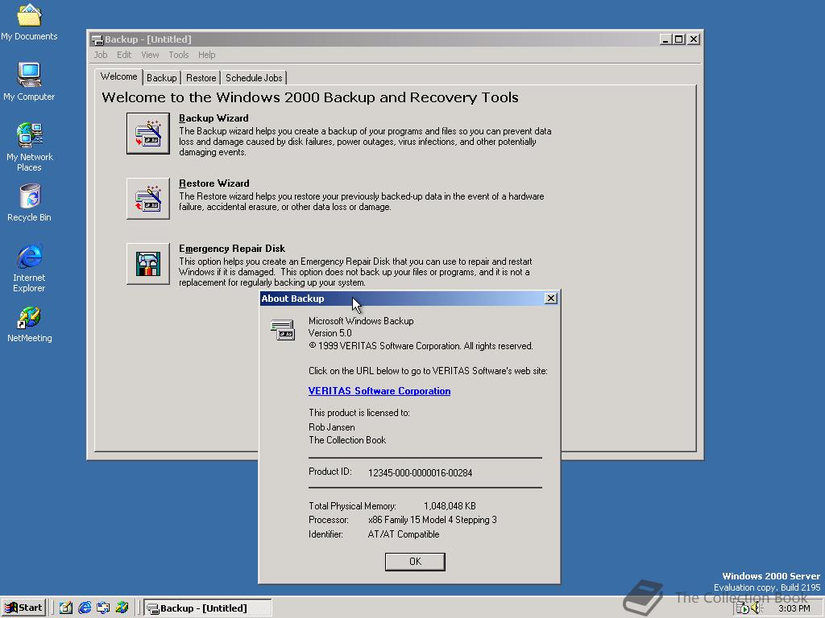The height and width of the screenshot is (618, 825).
Task: Click the Start button
Action: coord(23,608)
